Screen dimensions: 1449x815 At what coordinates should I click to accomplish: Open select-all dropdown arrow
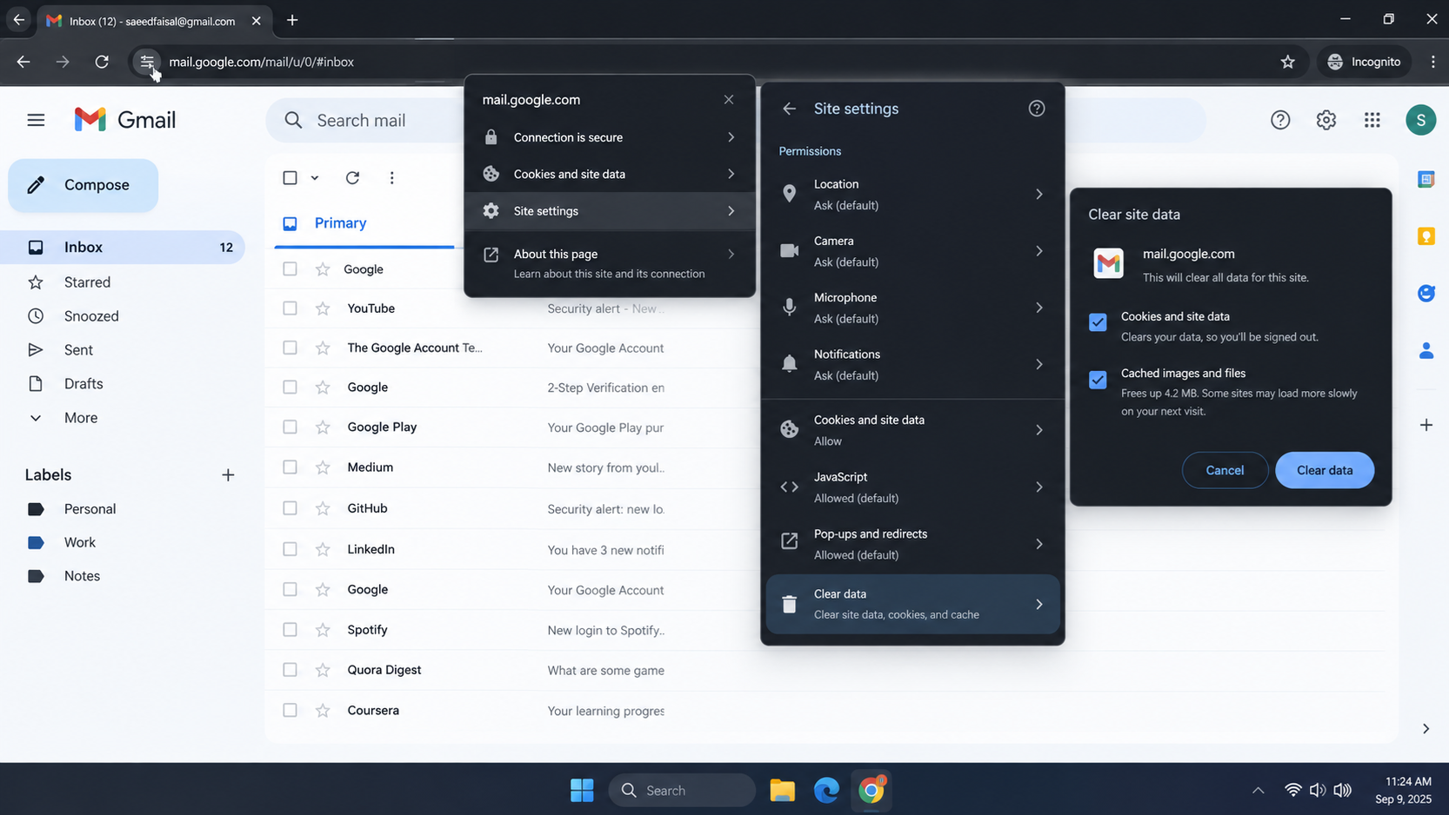pos(315,178)
